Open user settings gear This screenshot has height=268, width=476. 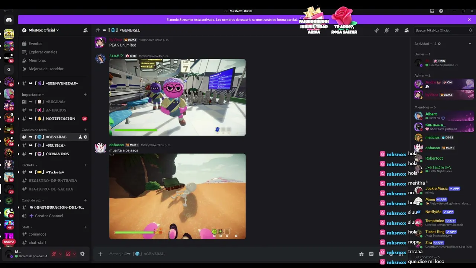click(x=82, y=254)
